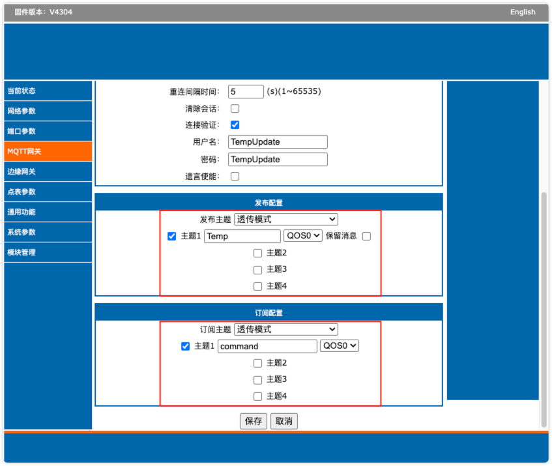Click the 取消 button
The height and width of the screenshot is (466, 552).
283,421
